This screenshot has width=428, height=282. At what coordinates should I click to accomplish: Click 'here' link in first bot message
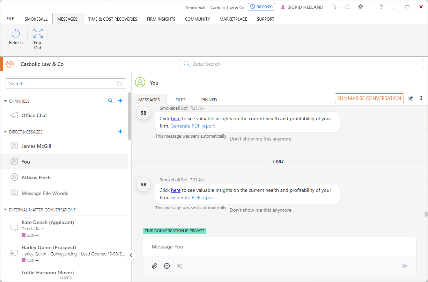(176, 118)
